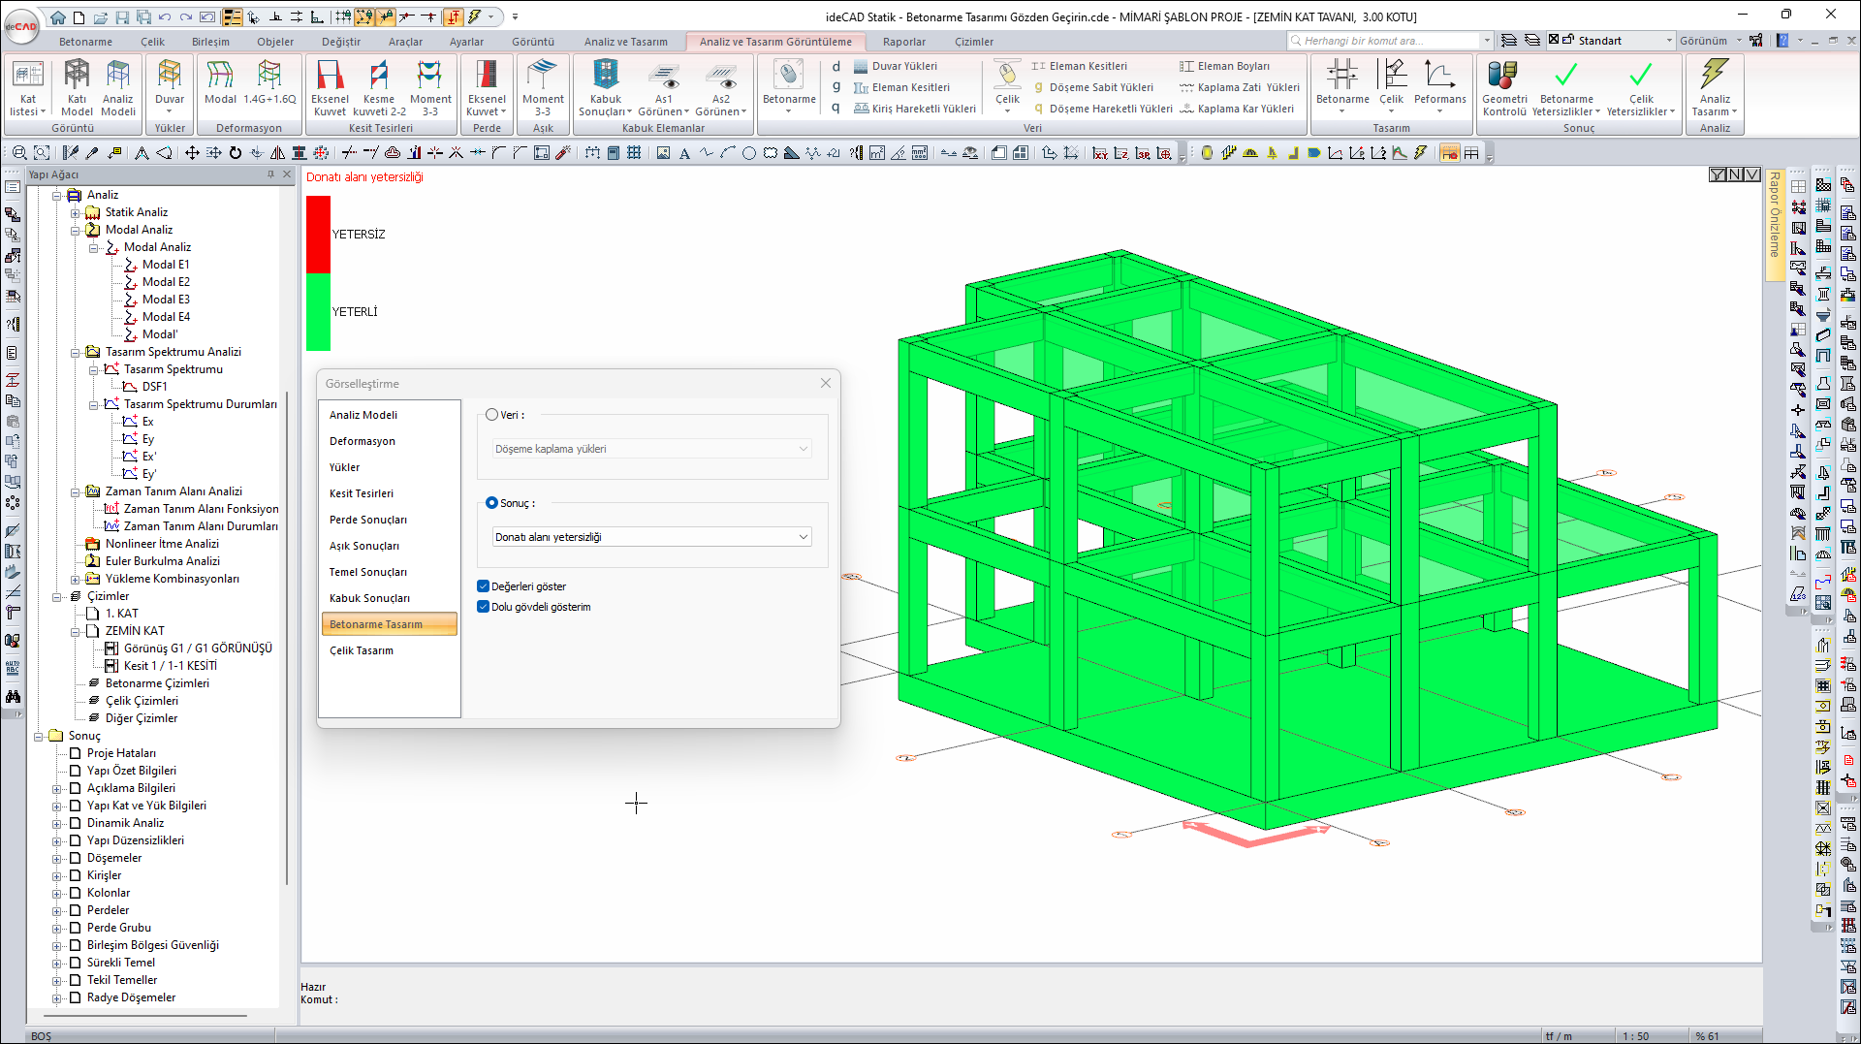Collapse the Modal Analiz tree node
The width and height of the screenshot is (1861, 1044).
(x=76, y=230)
